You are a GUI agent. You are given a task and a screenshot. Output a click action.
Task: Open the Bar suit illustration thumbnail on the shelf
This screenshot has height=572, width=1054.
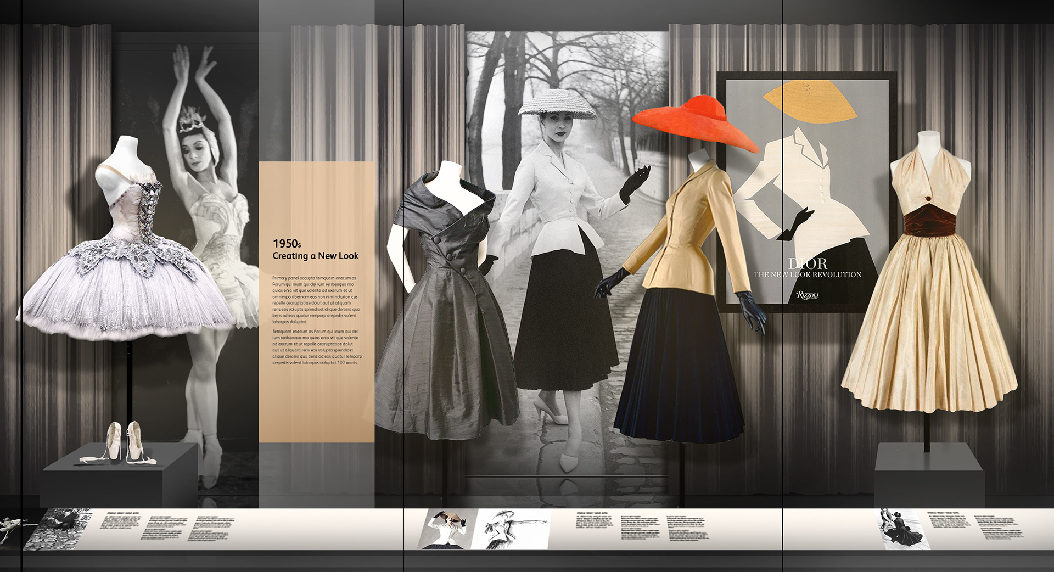tap(447, 529)
